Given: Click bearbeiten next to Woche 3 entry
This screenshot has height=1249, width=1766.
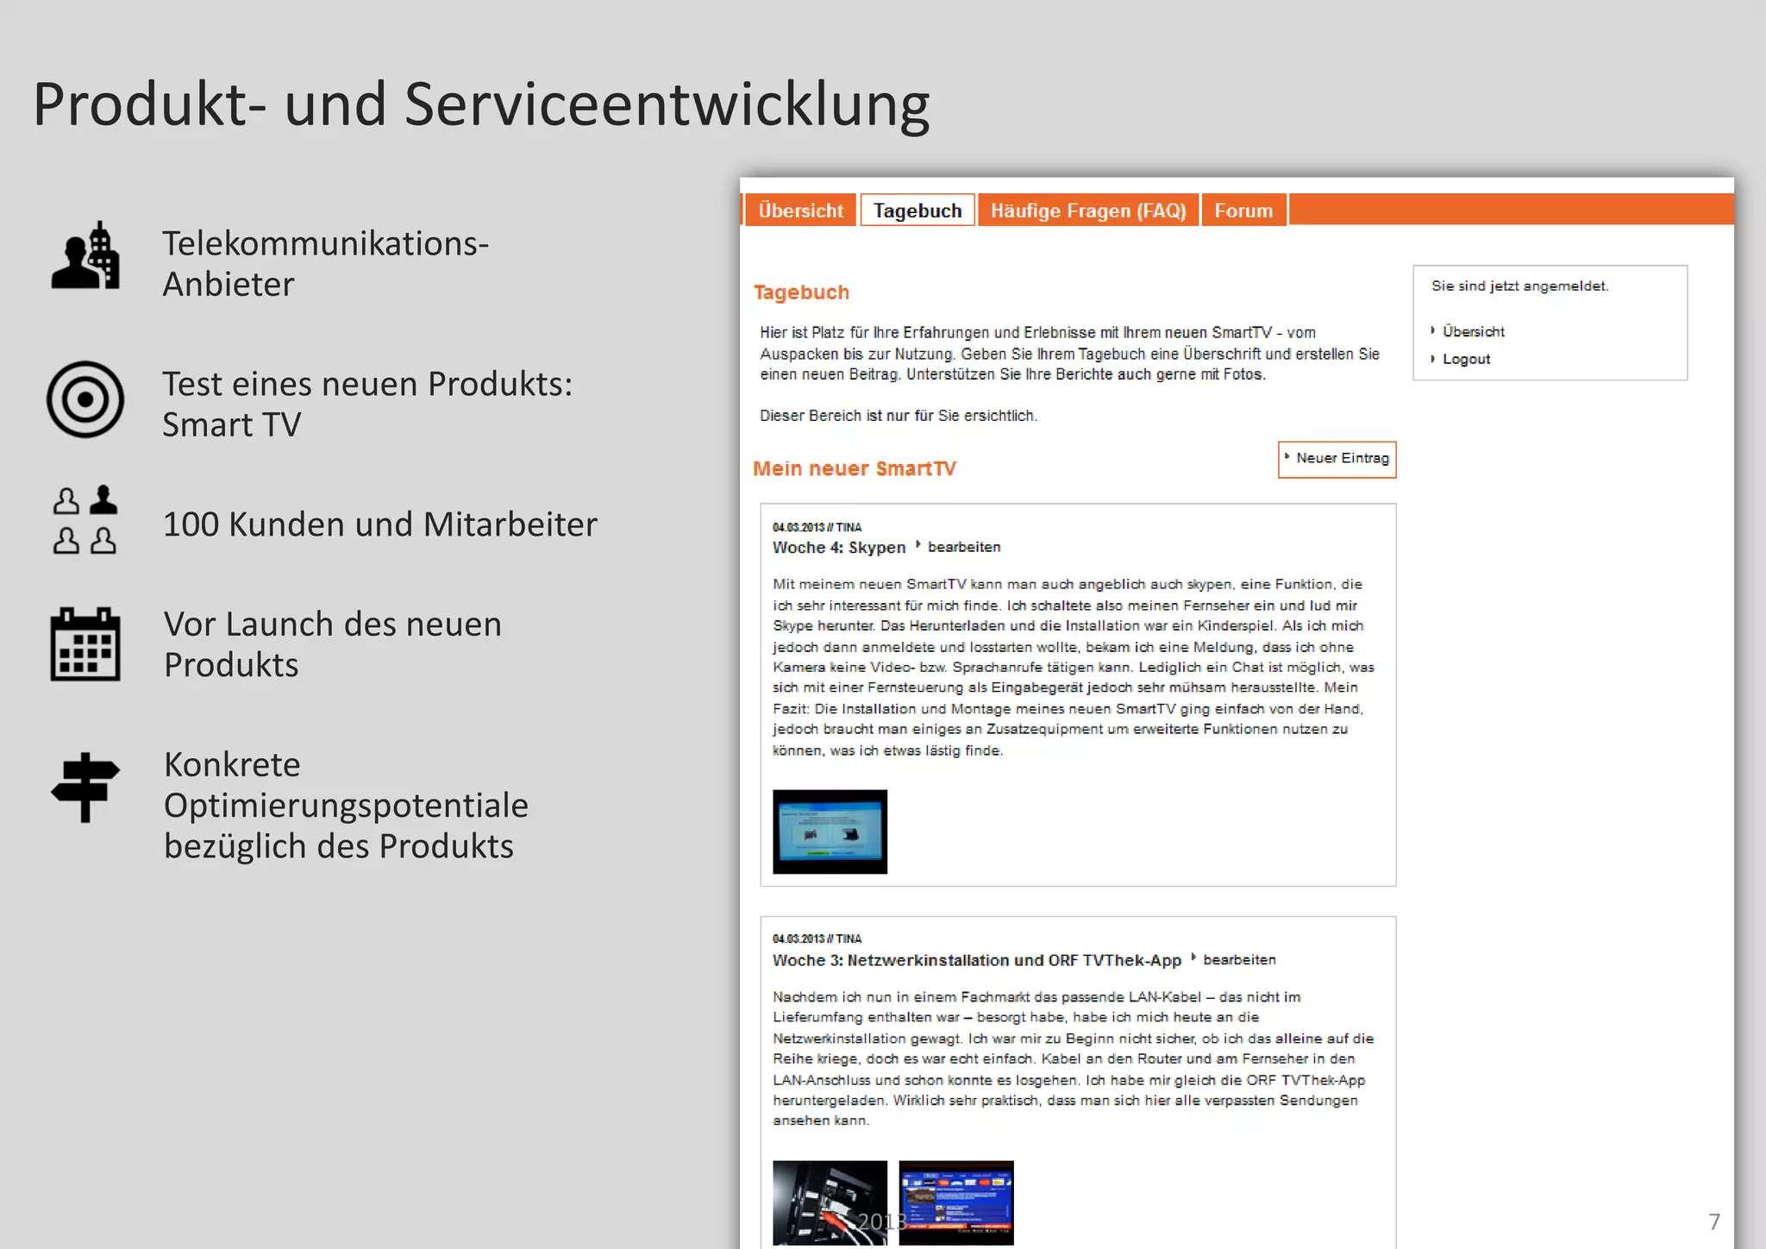Looking at the screenshot, I should pyautogui.click(x=1238, y=959).
